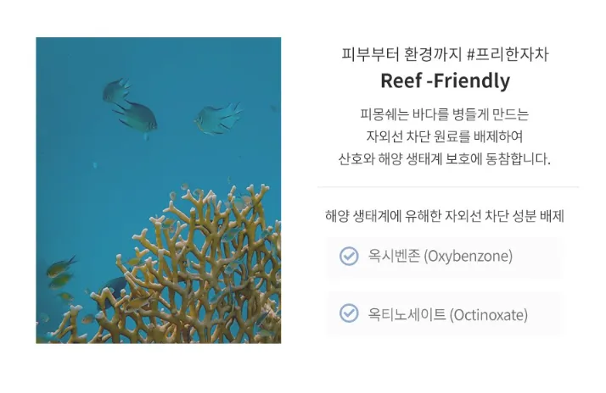Click the checkmark icon beside 옥시벤존 (Oxybenzone)

click(348, 256)
